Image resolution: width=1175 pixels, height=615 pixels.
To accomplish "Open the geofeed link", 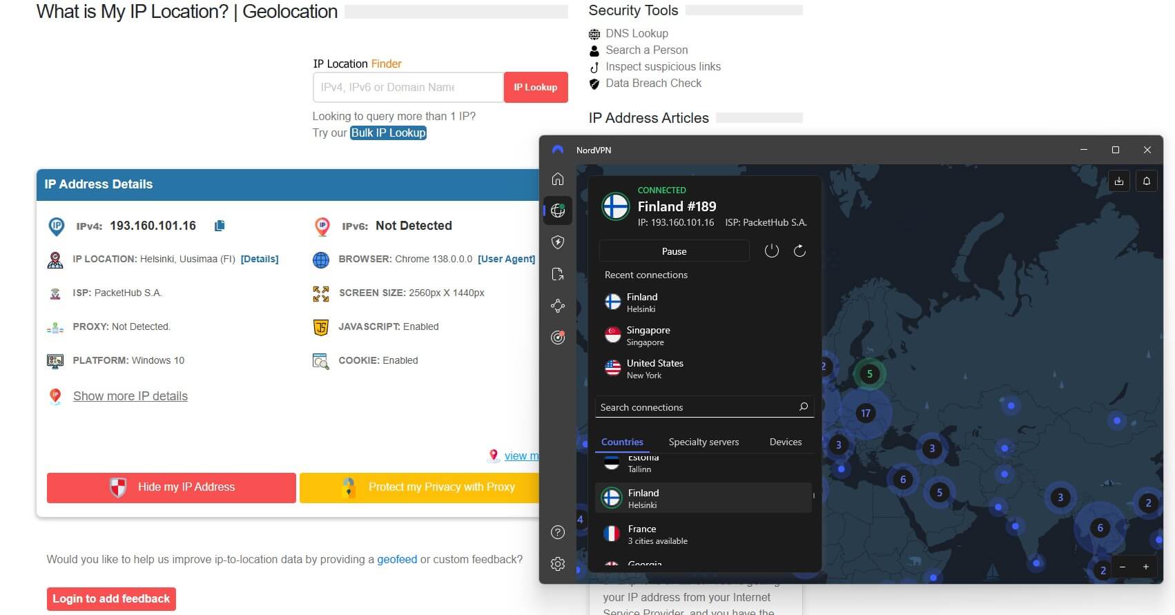I will point(397,559).
